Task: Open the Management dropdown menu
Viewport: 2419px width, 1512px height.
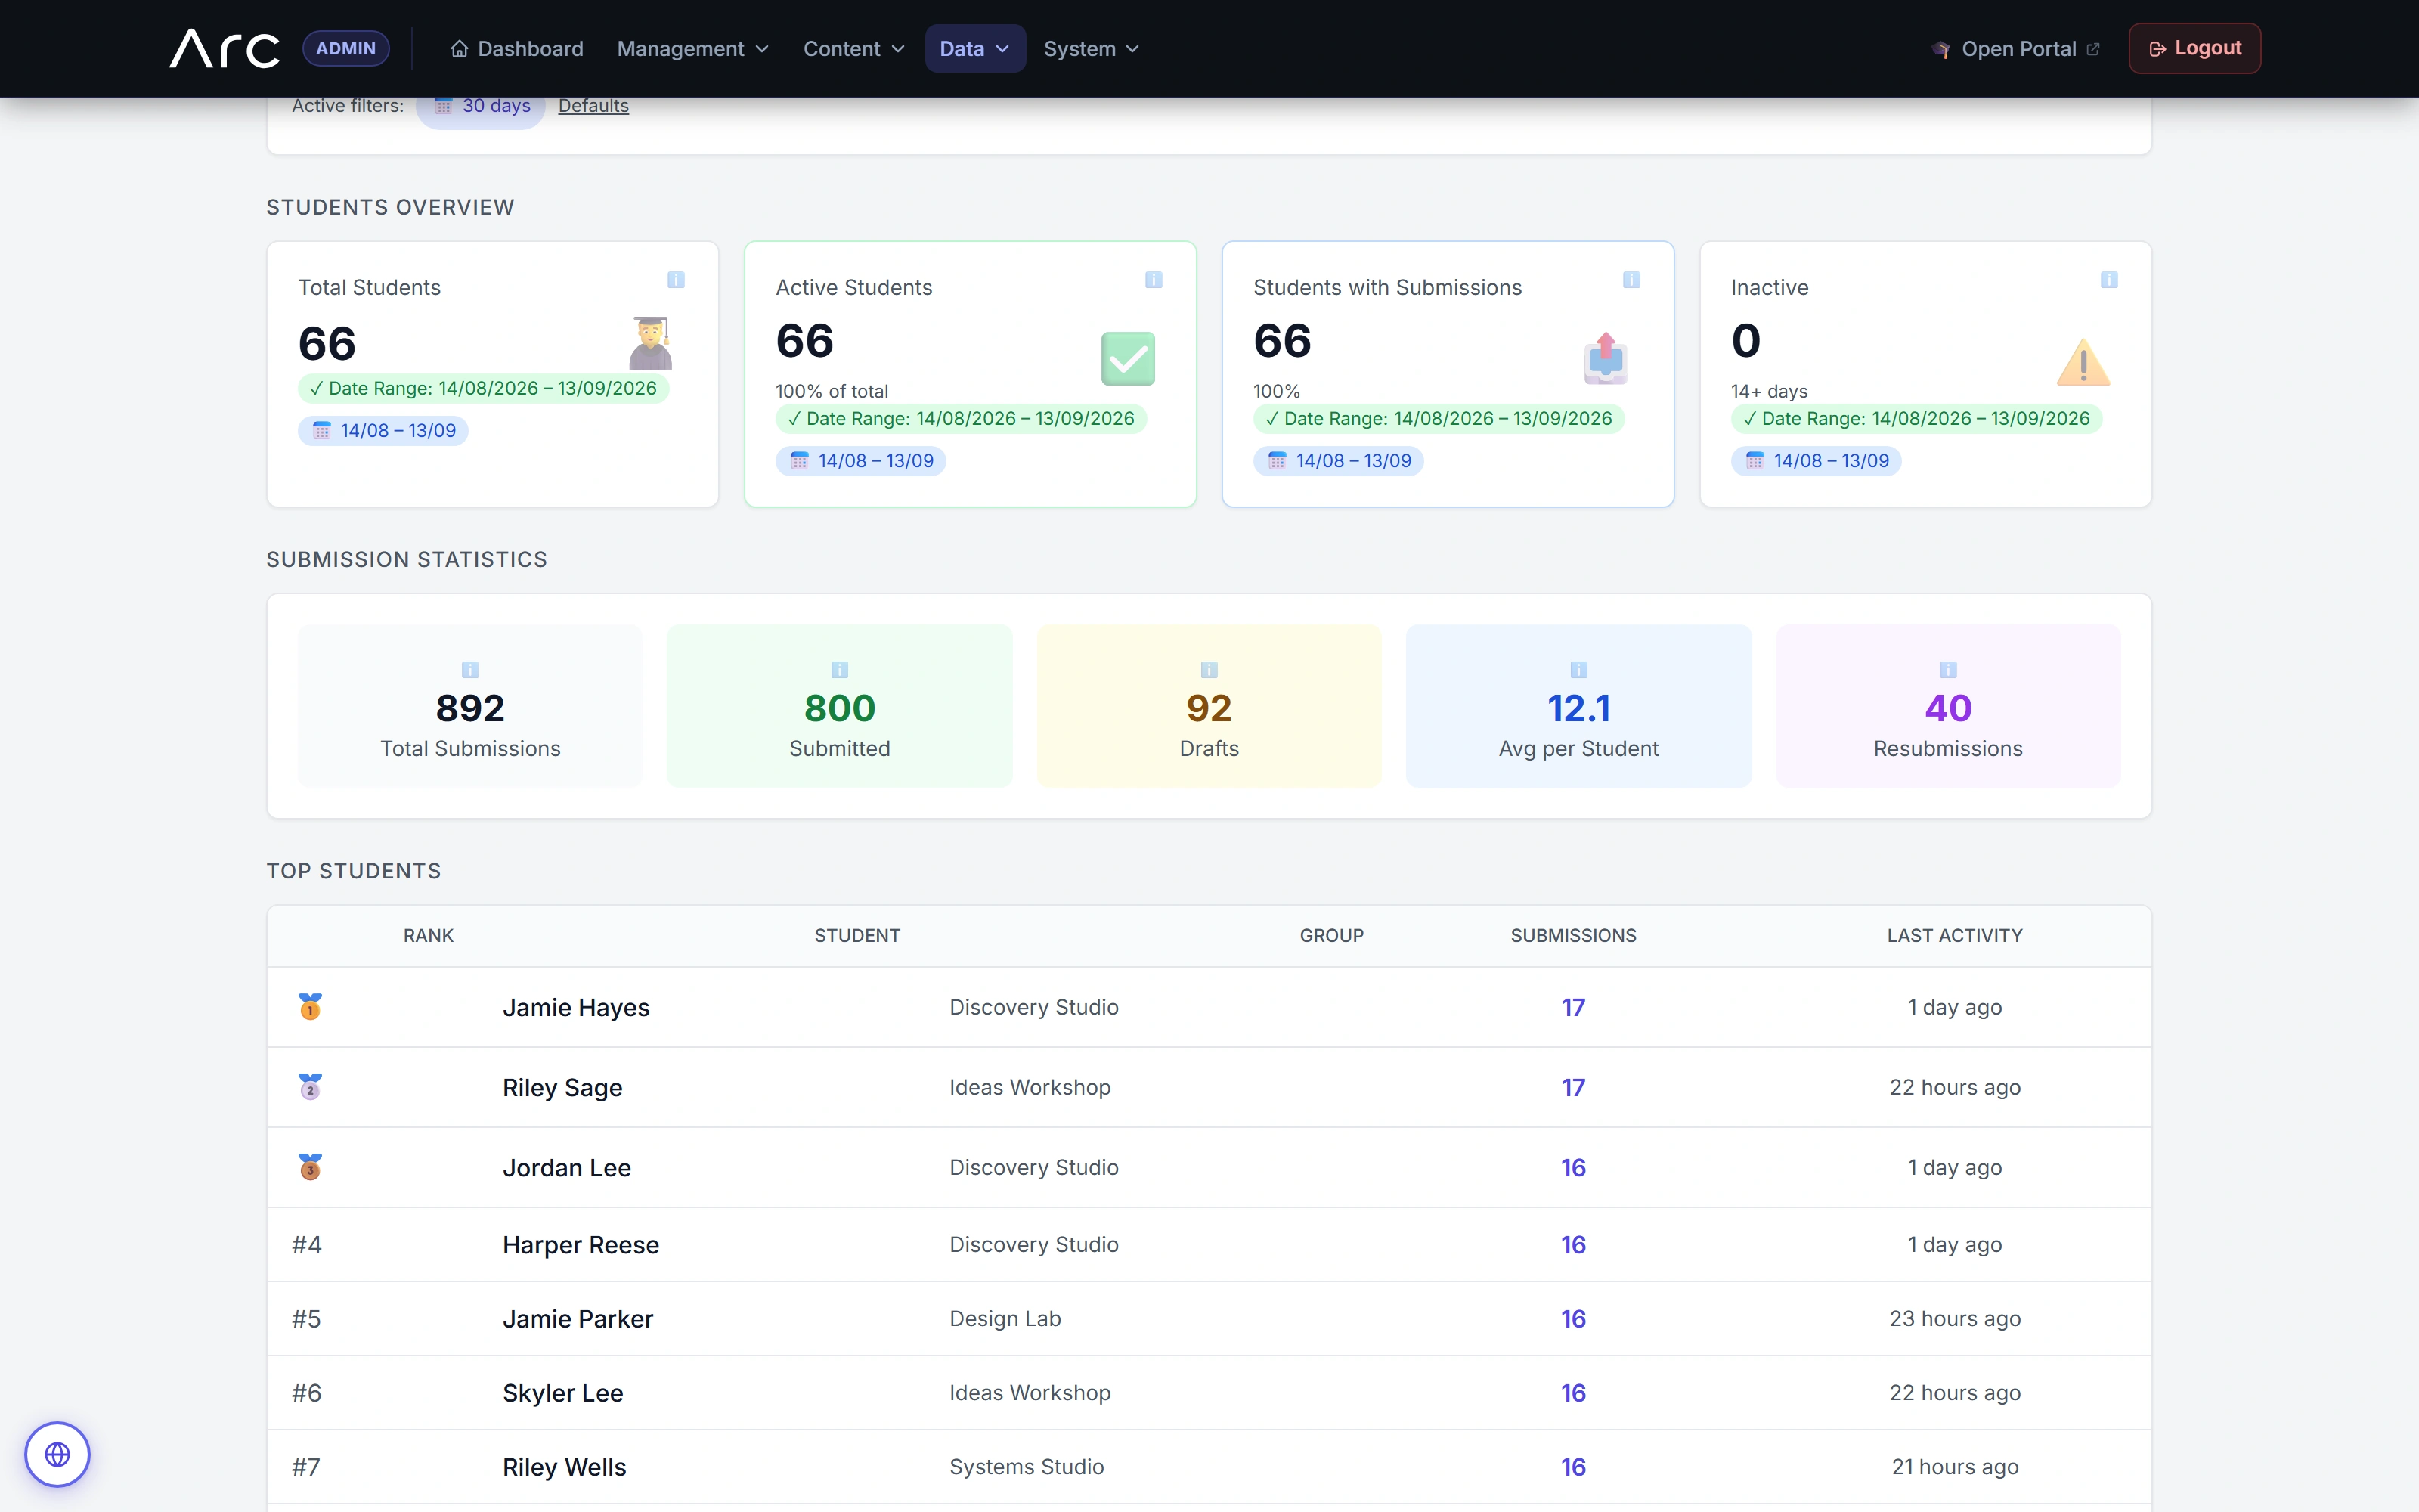Action: pyautogui.click(x=692, y=48)
